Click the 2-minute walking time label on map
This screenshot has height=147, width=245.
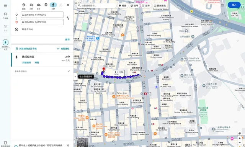119,73
